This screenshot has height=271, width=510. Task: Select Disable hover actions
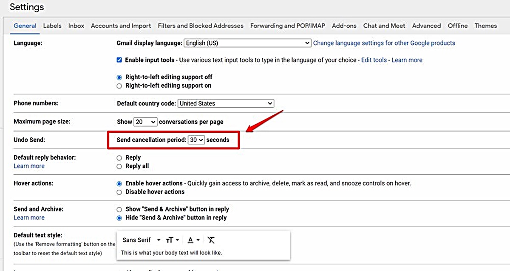pos(119,192)
